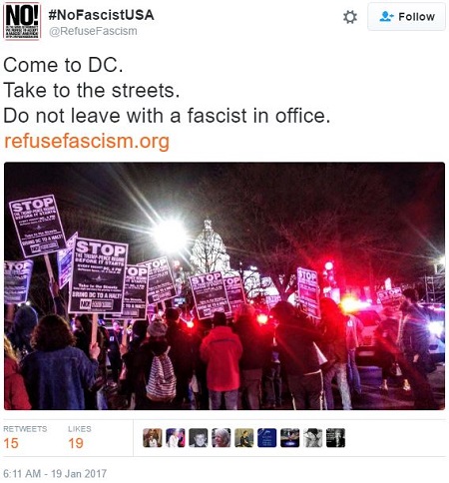Select the gray-haired woman liker avatar
The width and height of the screenshot is (449, 483).
[x=222, y=438]
